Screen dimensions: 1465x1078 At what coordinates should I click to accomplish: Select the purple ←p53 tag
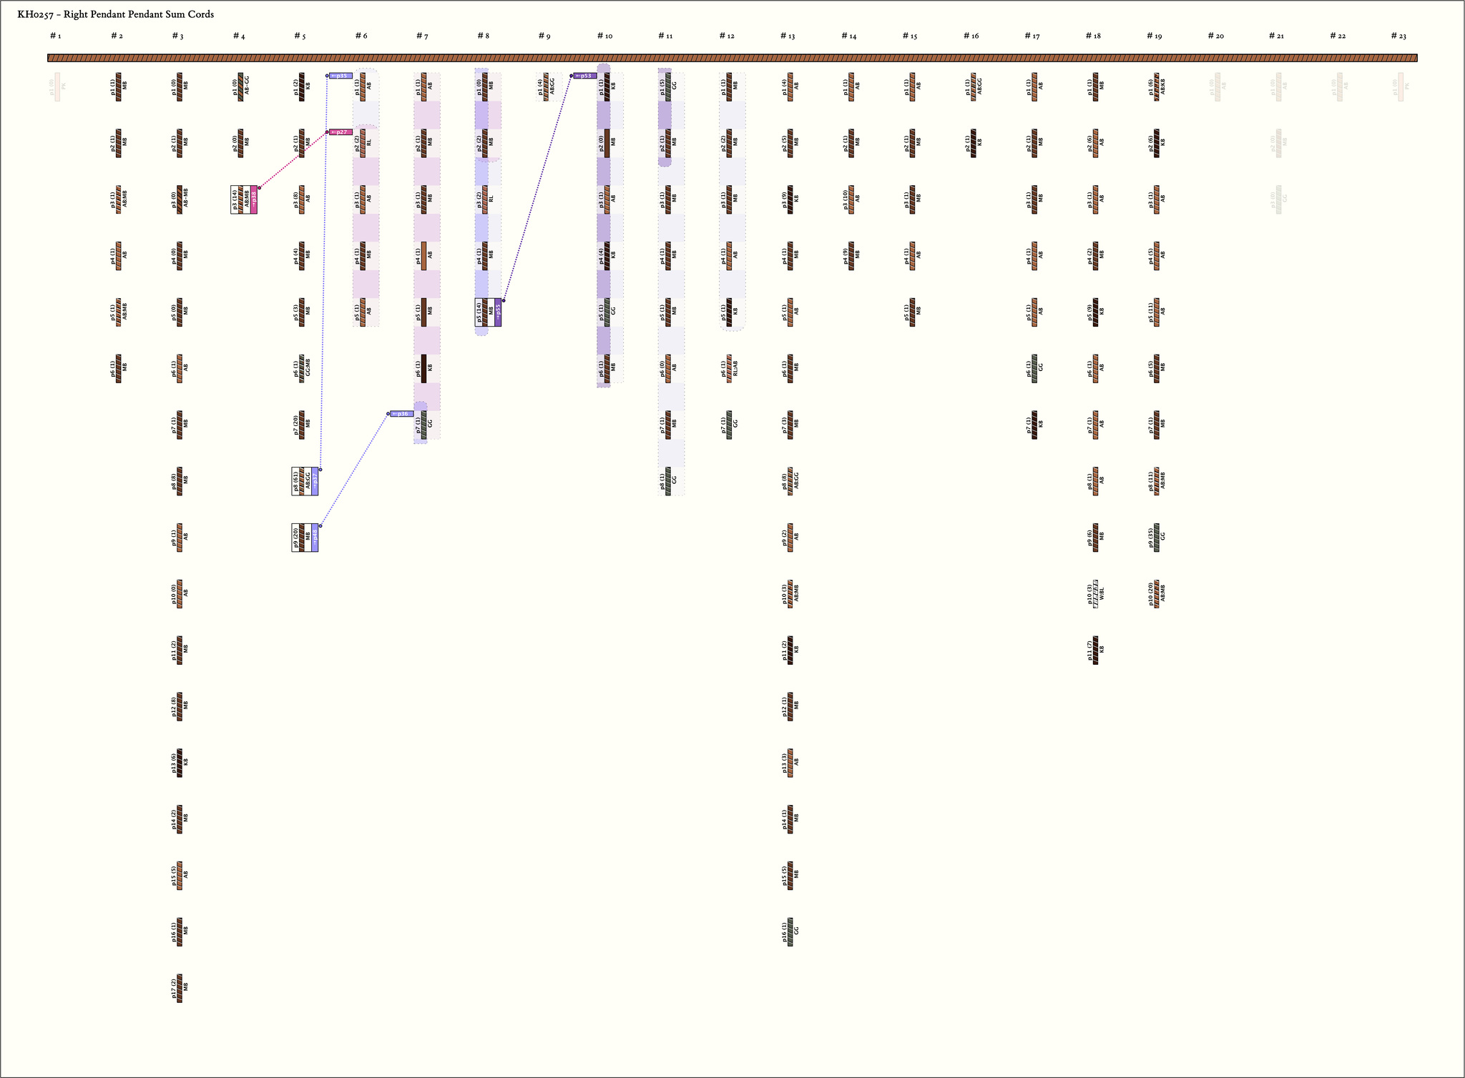[x=585, y=76]
